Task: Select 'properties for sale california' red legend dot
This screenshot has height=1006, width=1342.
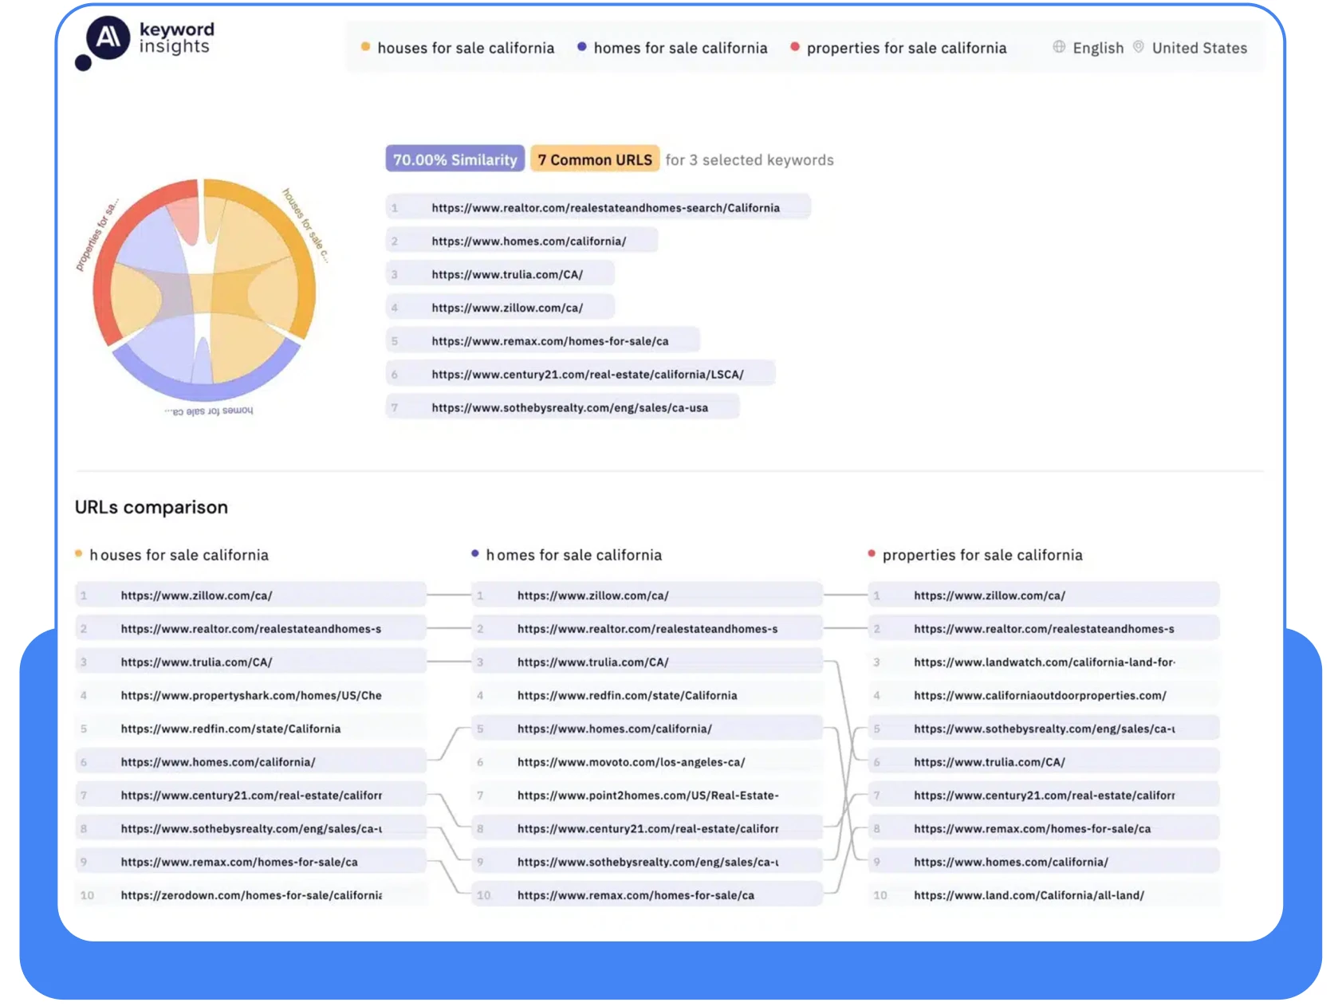Action: 795,47
